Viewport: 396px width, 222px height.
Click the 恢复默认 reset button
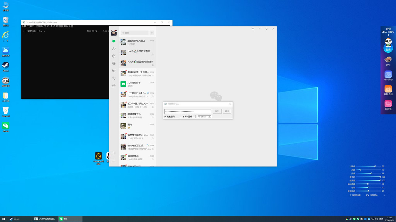[372, 195]
